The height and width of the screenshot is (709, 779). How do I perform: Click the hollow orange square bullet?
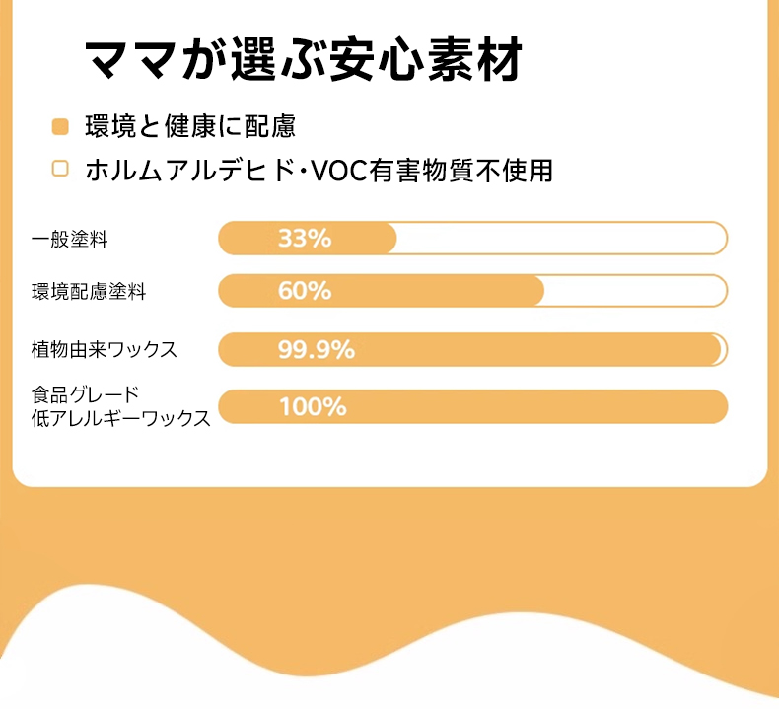[60, 169]
